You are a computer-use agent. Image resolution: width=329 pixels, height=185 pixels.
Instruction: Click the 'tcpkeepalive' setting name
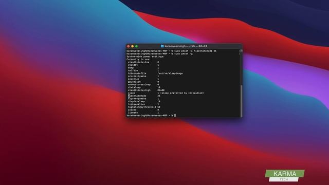tap(136, 104)
